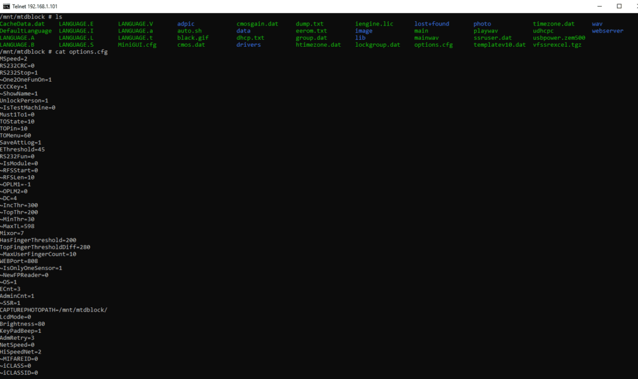Screen dimensions: 638x379
Task: Click the vfssrexcel.tgz archive name
Action: click(x=557, y=45)
